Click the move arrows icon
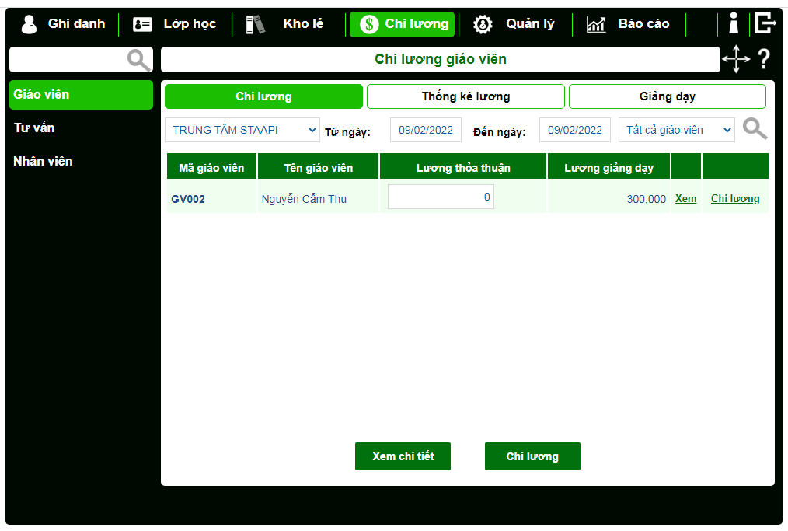 click(735, 60)
